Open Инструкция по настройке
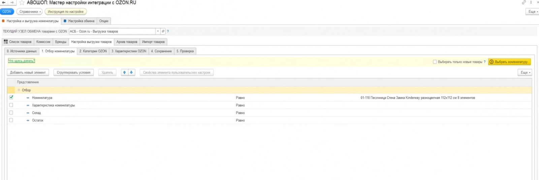This screenshot has height=180, width=539. 66,11
